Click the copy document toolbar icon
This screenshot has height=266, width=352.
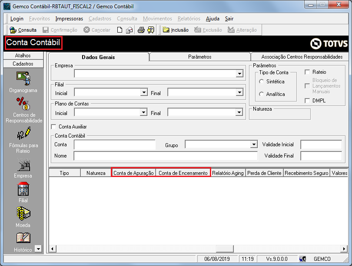129,30
